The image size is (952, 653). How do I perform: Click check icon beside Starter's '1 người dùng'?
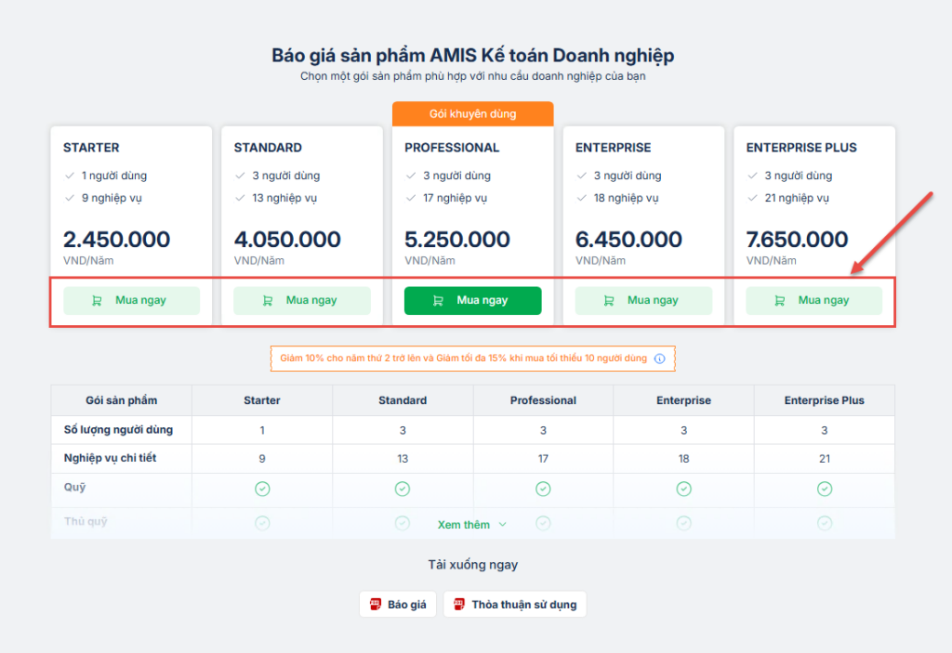pos(69,176)
